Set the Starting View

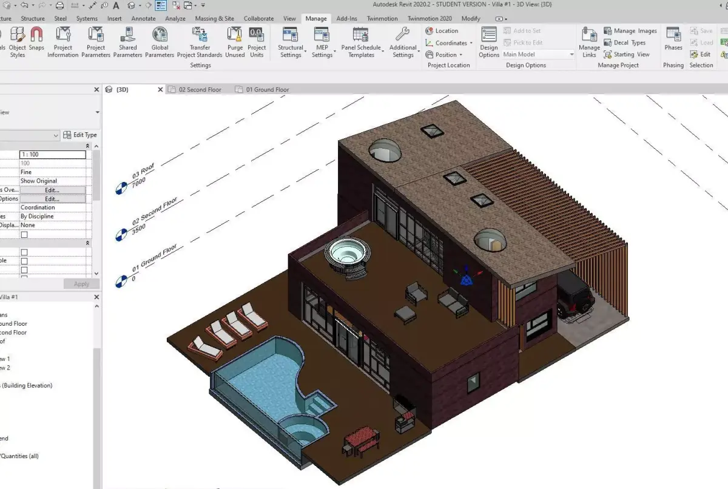(627, 55)
